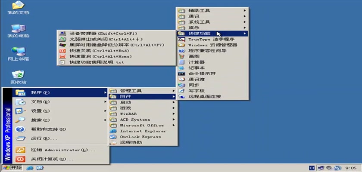Select 远程协助 in programs menu
The height and width of the screenshot is (172, 362).
coord(142,142)
